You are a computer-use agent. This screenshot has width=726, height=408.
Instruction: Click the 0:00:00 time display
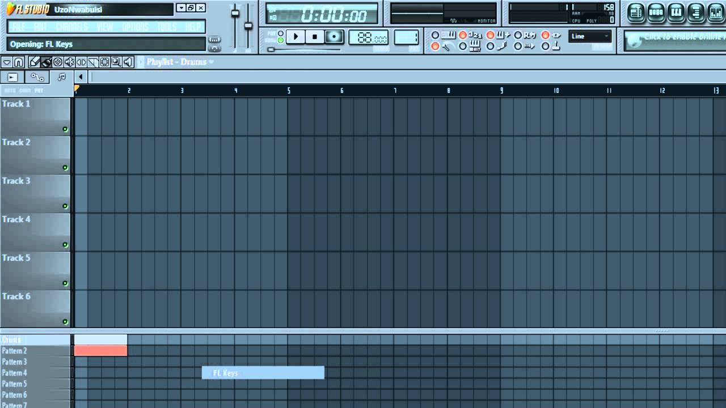(322, 14)
